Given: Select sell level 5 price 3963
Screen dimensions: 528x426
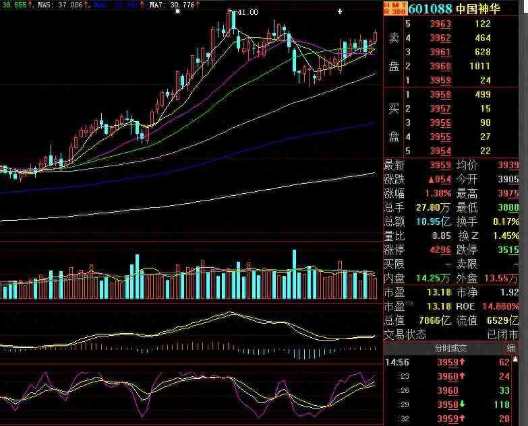Looking at the screenshot, I should 440,24.
